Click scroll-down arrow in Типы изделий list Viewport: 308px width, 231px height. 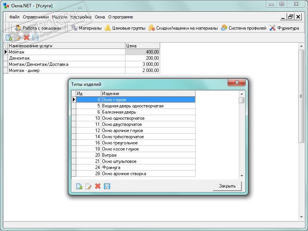point(242,176)
